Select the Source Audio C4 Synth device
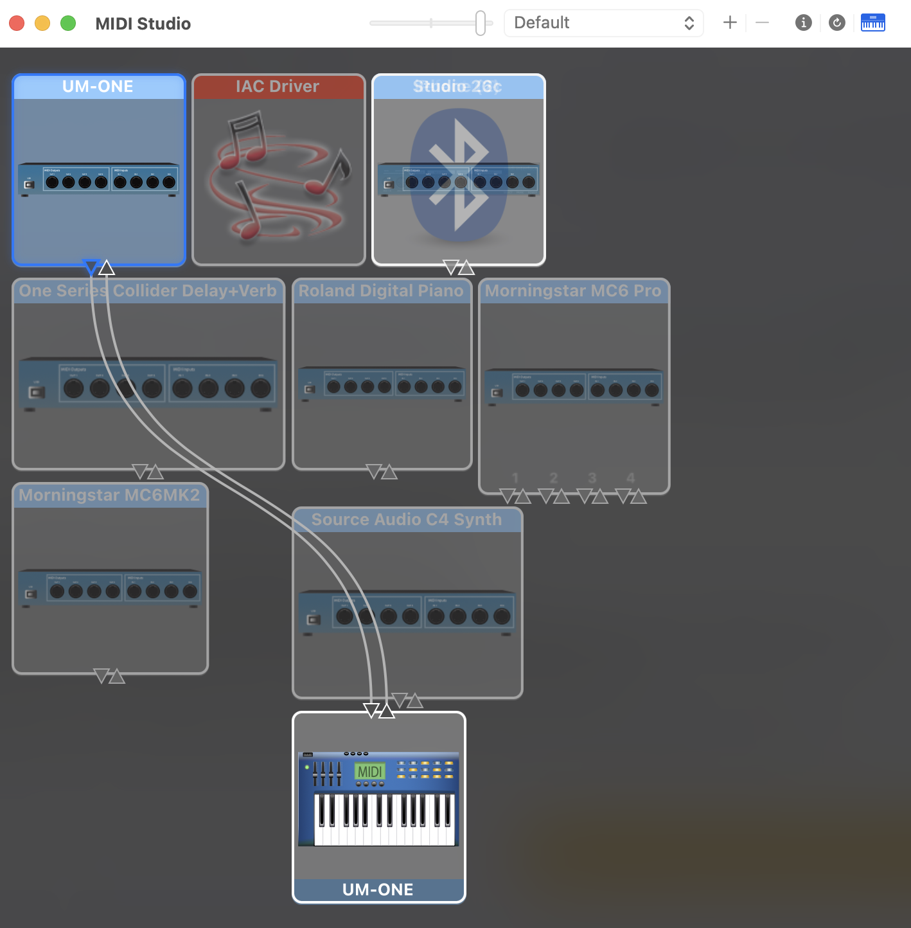Image resolution: width=911 pixels, height=928 pixels. (407, 603)
